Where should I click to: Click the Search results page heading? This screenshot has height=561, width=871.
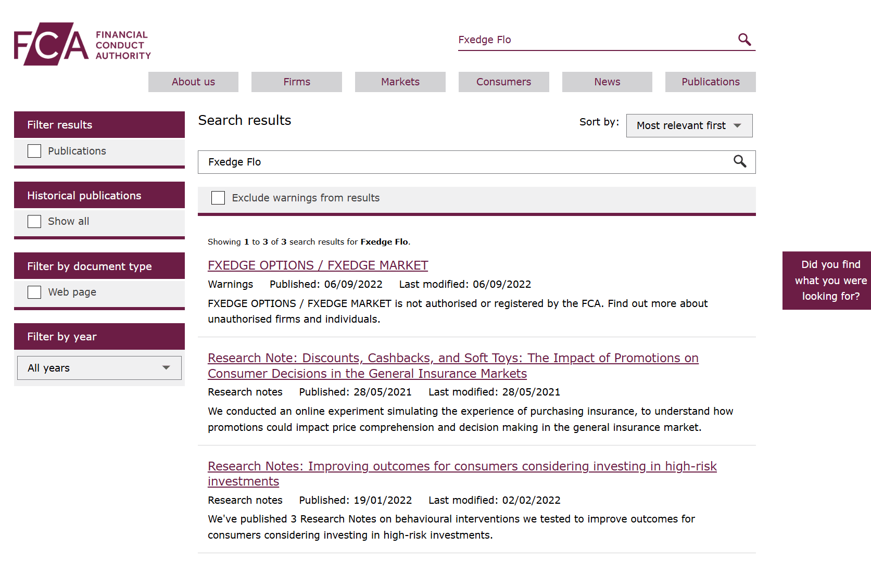coord(245,120)
